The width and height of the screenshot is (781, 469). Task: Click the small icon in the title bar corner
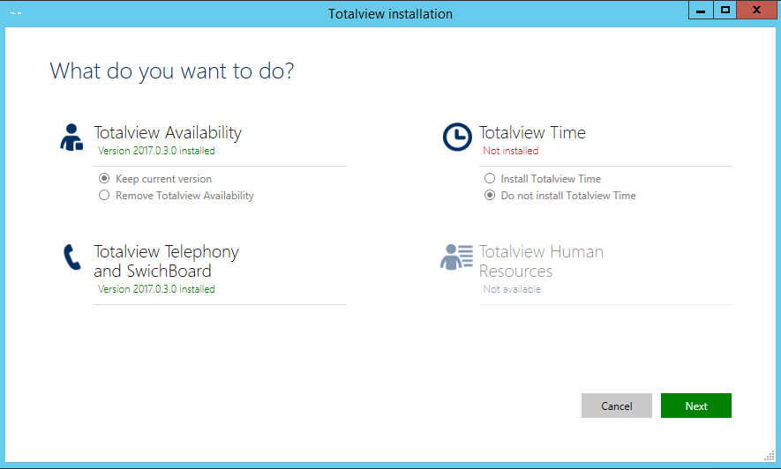click(16, 13)
